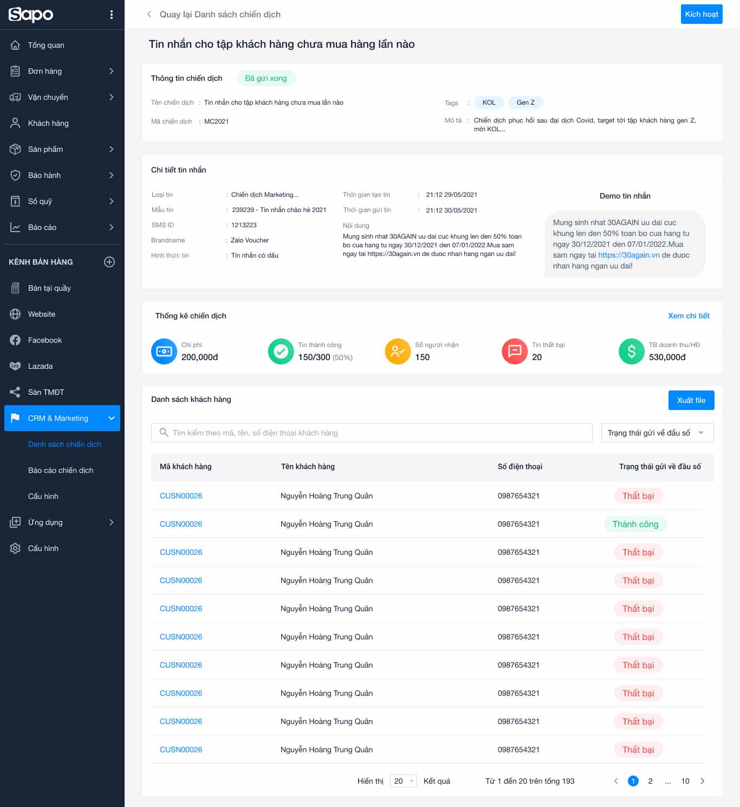The height and width of the screenshot is (807, 740).
Task: Open the Trạng thái gửi về đầu số dropdown
Action: [x=657, y=433]
